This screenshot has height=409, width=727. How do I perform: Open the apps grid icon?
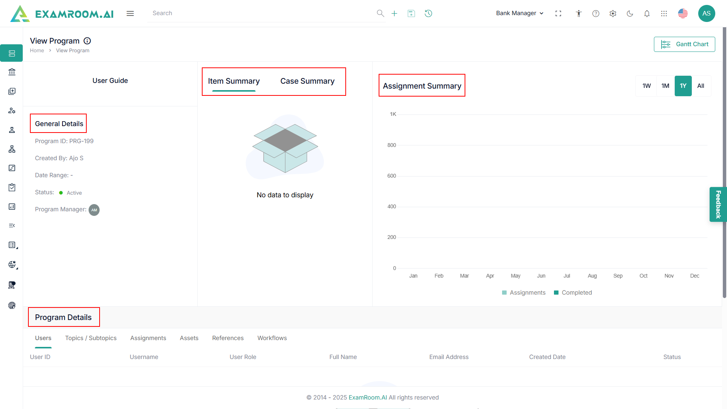click(x=664, y=14)
